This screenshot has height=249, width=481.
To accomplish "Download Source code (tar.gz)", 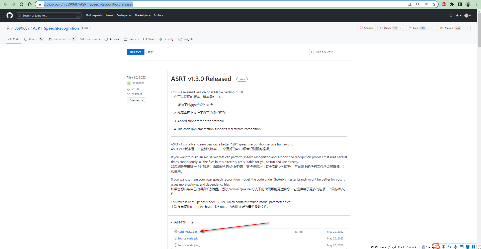I will coord(190,245).
